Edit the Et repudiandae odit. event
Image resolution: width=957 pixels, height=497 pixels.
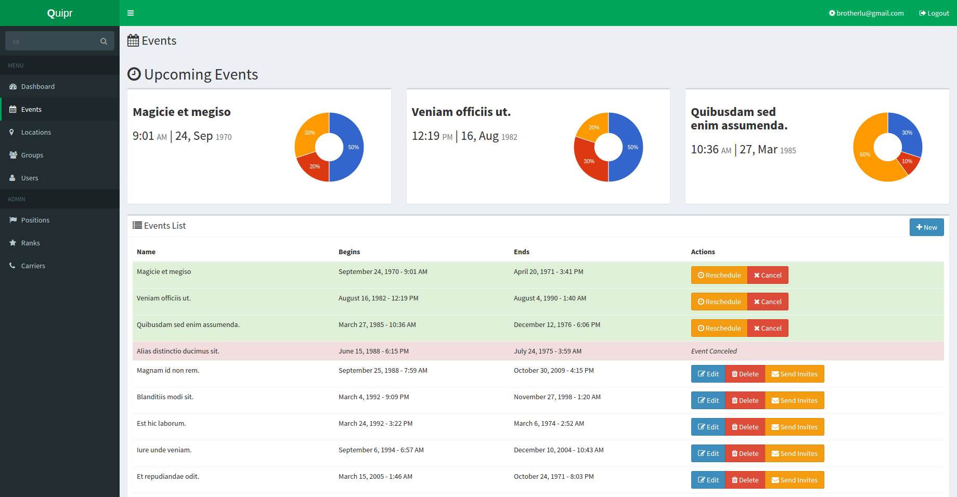coord(708,480)
